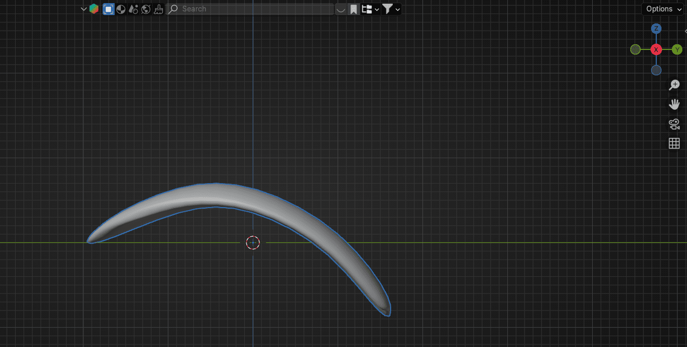Toggle the camera view icon
Viewport: 687px width, 347px height.
click(674, 124)
